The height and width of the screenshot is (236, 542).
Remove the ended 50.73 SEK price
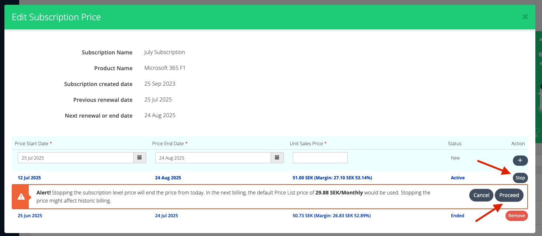point(516,216)
